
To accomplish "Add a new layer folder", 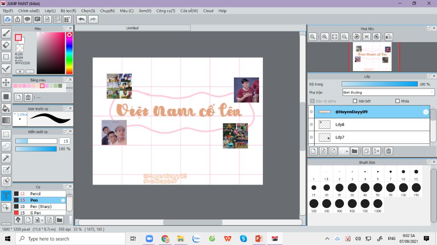I will 355,151.
